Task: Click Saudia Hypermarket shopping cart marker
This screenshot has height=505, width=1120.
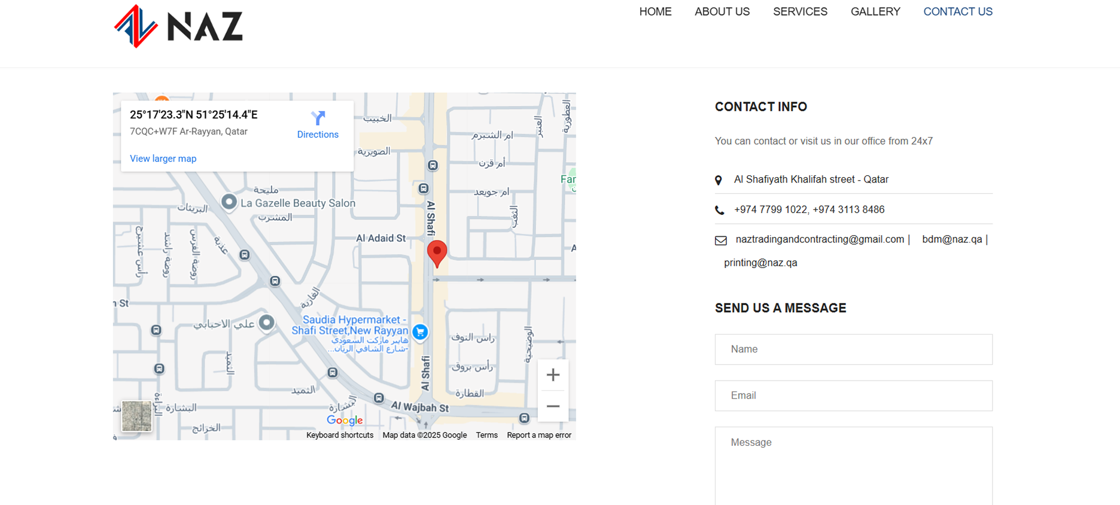Action: pyautogui.click(x=421, y=331)
